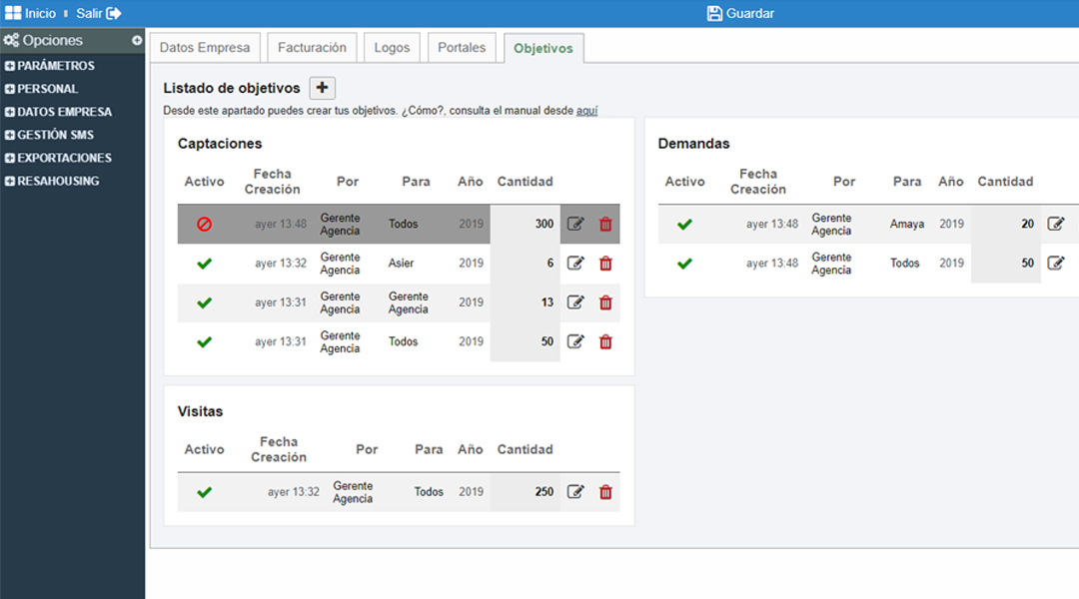Screen dimensions: 1079x599
Task: Delete the Captaciones objective with quantity 13
Action: pyautogui.click(x=605, y=302)
